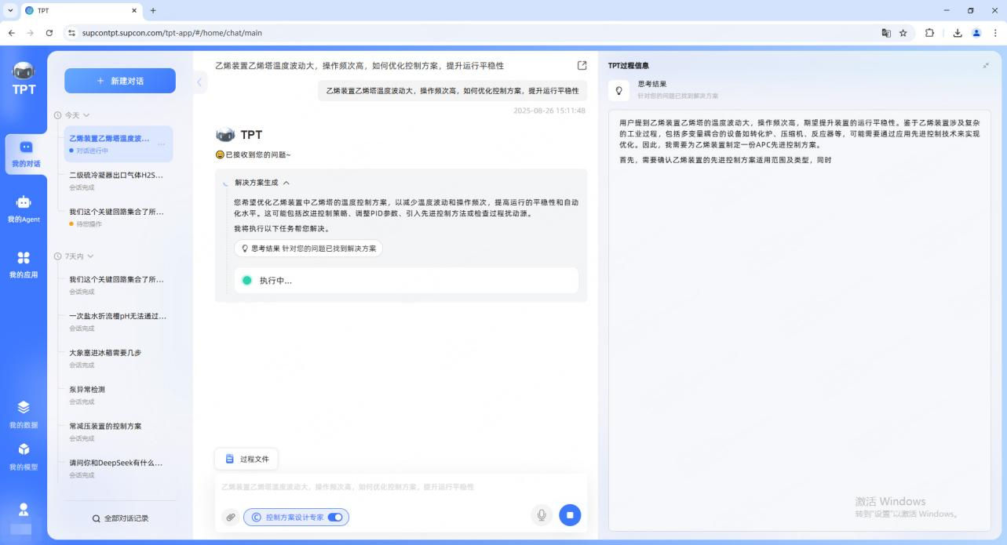Open 全部对话记录 search
The width and height of the screenshot is (1007, 545).
[120, 518]
